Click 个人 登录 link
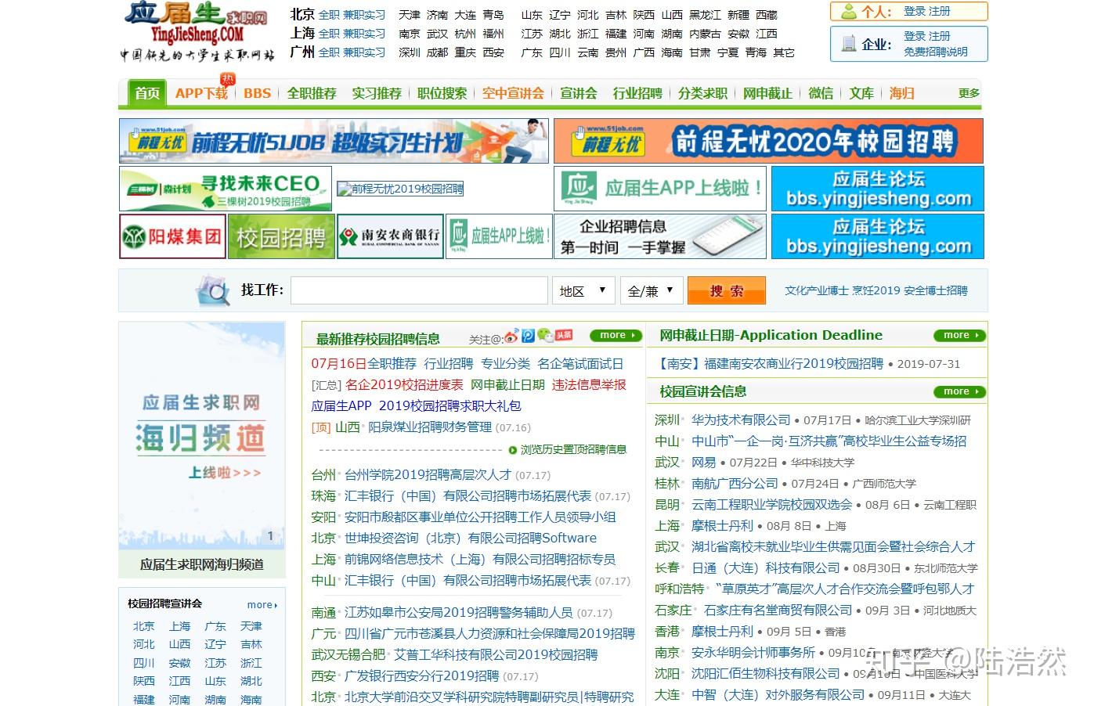The image size is (1094, 706). [914, 11]
